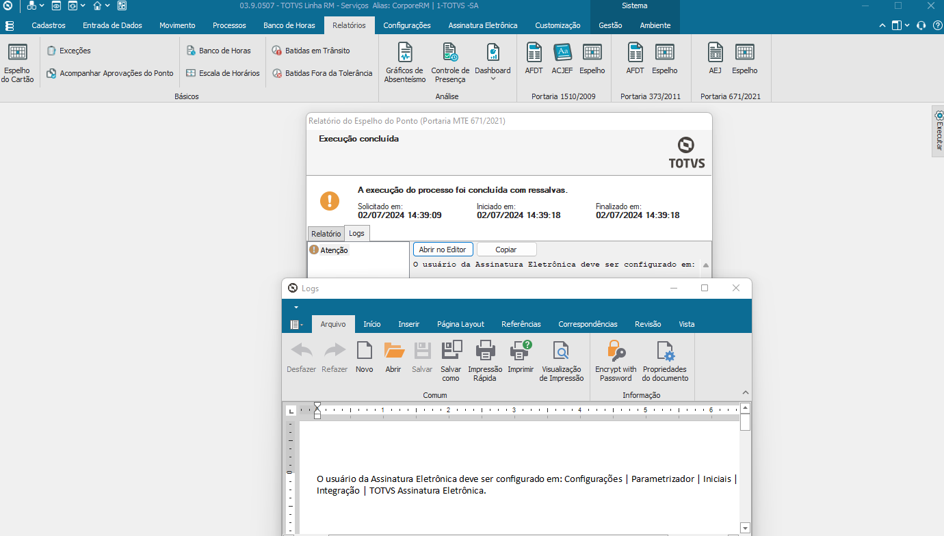Viewport: 944px width, 536px height.
Task: Open the Logs quick access toolbar dropdown
Action: point(296,308)
